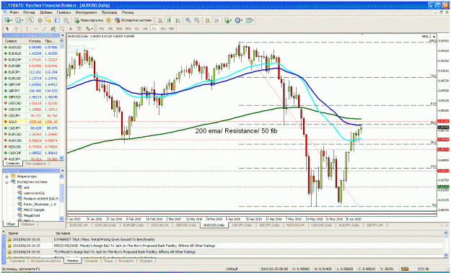Switch chart to bar chart icon

(x=160, y=20)
